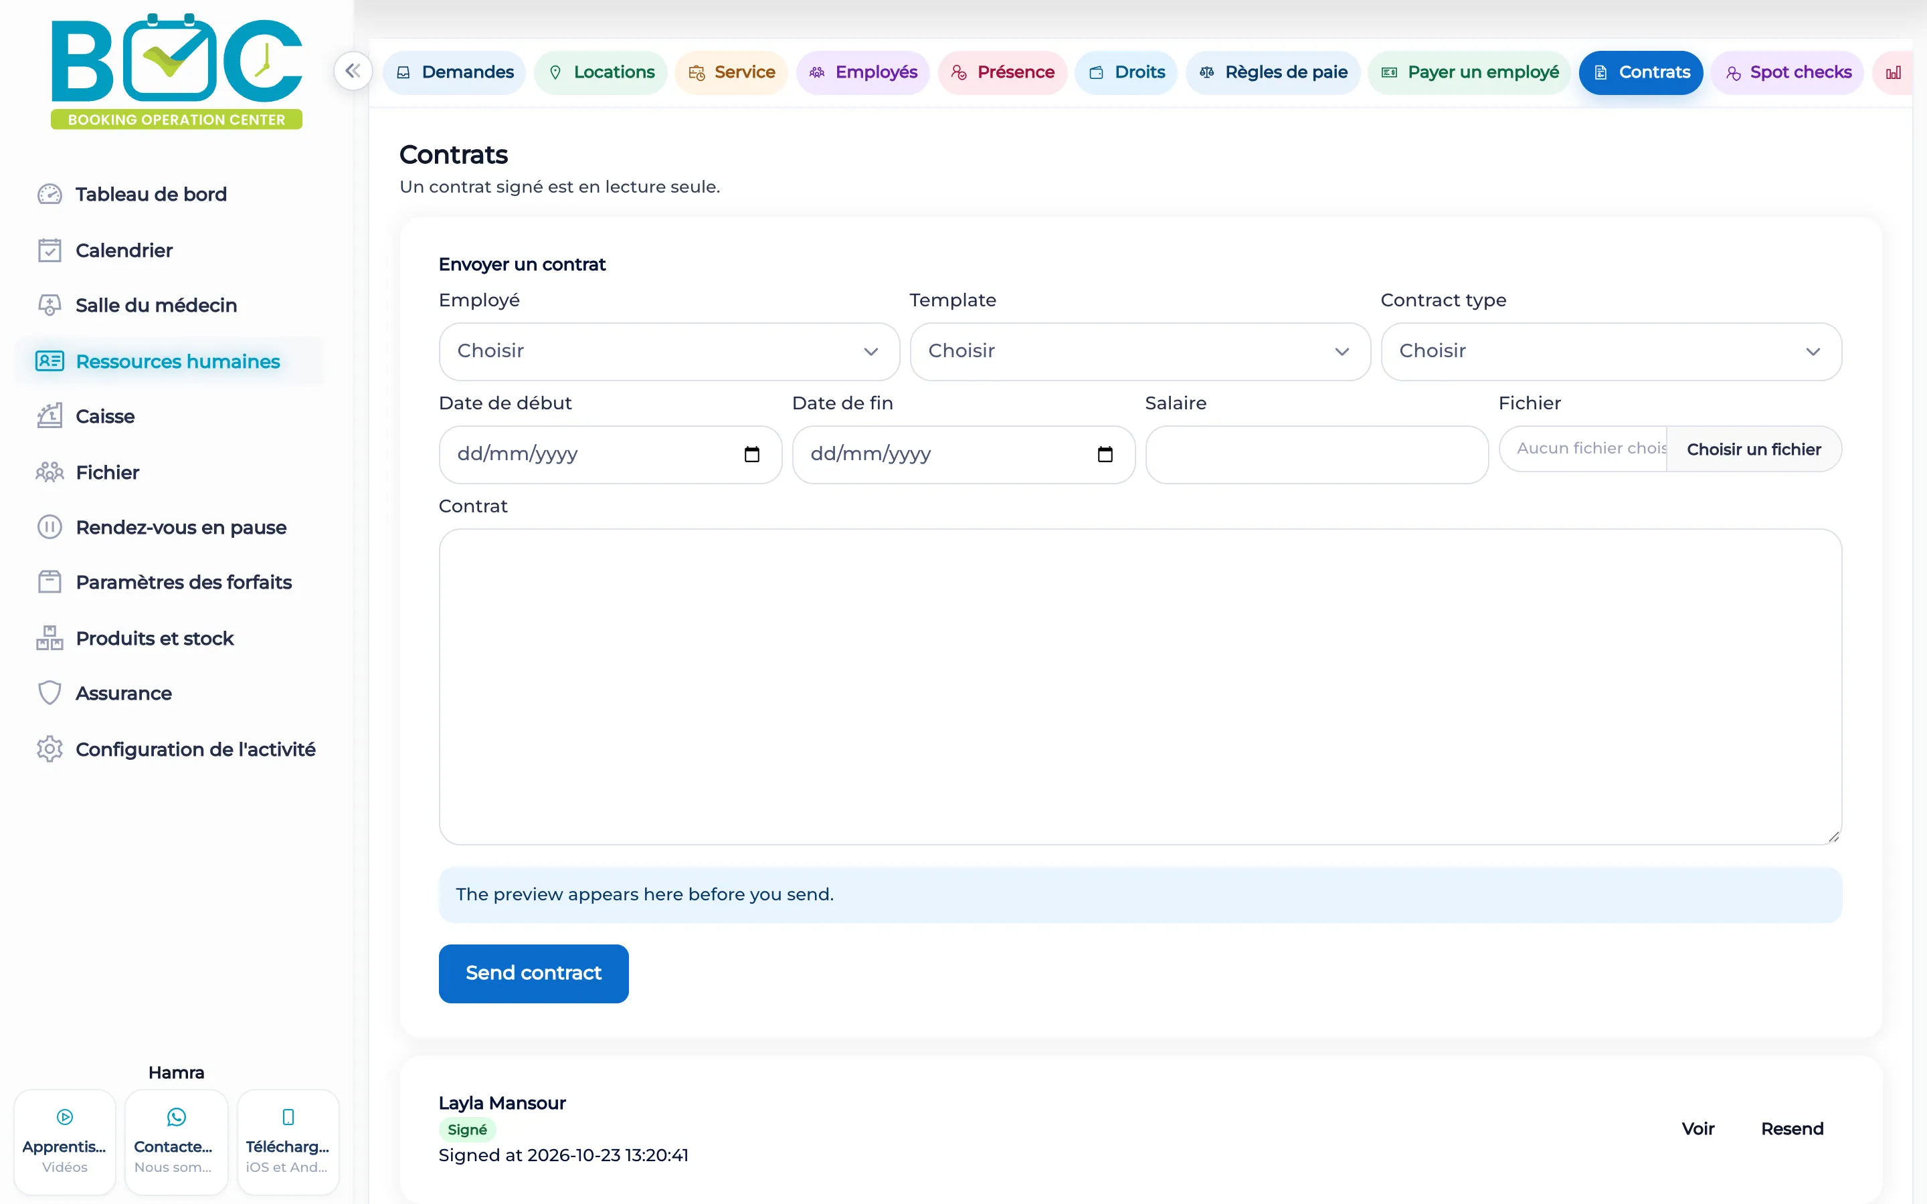The image size is (1927, 1204).
Task: Open Tableau de bord gauge icon
Action: 50,194
